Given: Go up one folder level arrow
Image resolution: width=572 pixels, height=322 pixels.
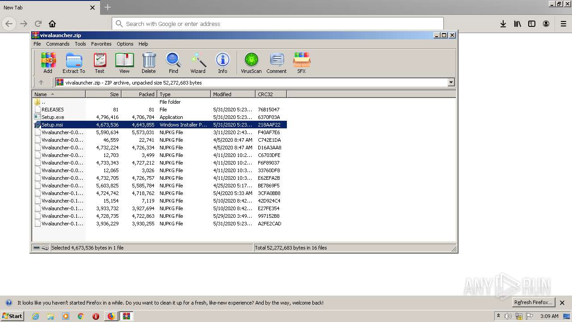Looking at the screenshot, I should click(x=41, y=82).
